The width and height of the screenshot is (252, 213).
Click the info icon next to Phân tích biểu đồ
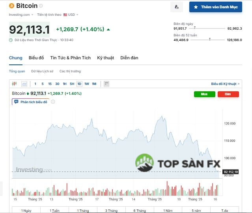53,102
